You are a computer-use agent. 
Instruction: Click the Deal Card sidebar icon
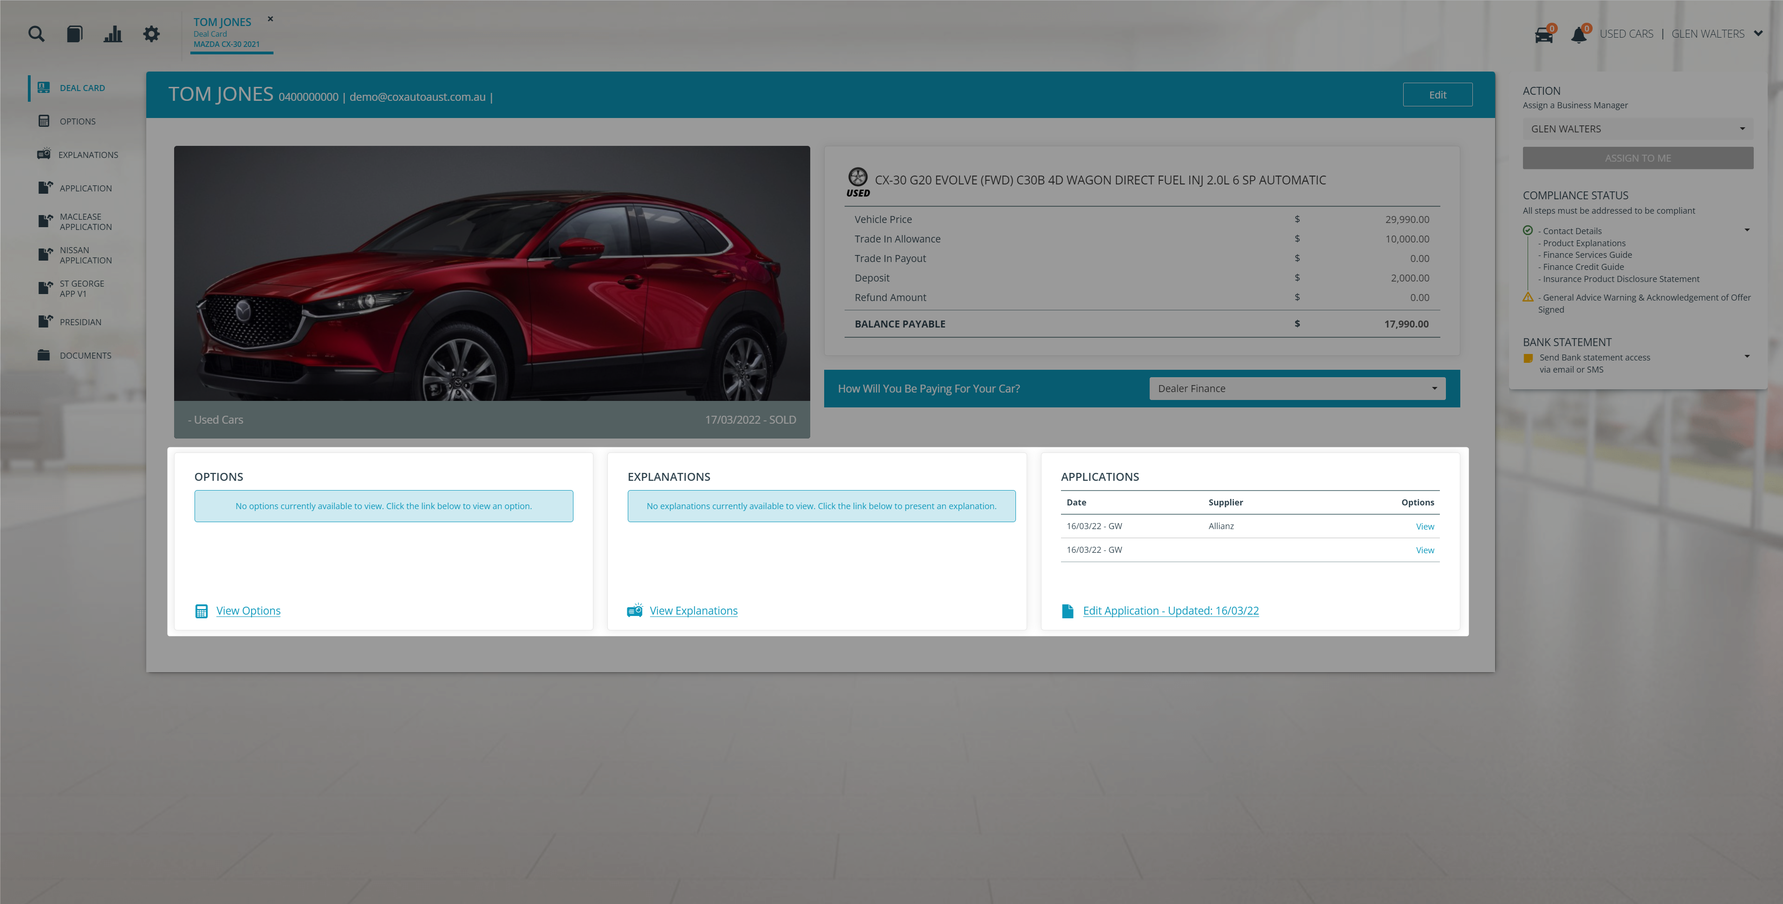(44, 87)
